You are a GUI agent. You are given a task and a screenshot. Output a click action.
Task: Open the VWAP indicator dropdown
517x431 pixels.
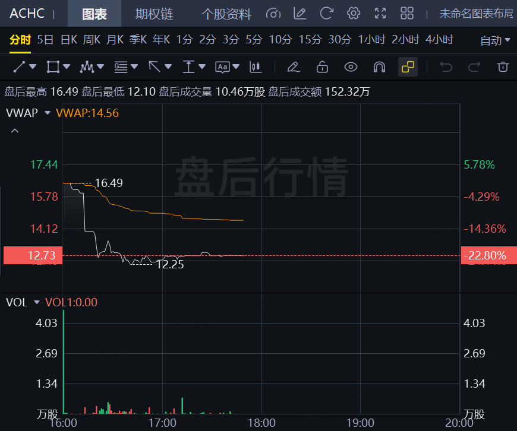[x=48, y=113]
